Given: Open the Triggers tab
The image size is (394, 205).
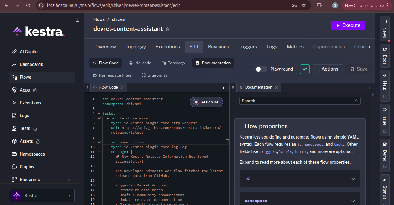Looking at the screenshot, I should click(248, 47).
